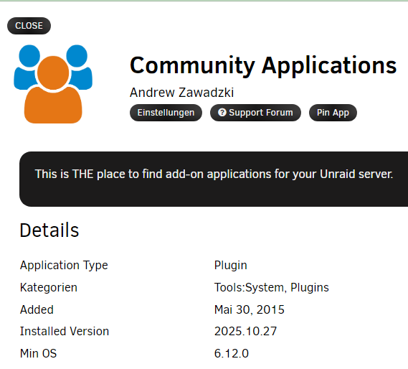
Task: Click the orange person figure in logo
Action: (x=53, y=90)
